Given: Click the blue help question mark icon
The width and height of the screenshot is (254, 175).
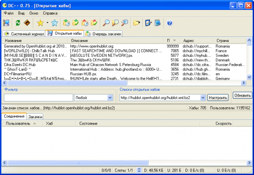Looking at the screenshot, I should [170, 23].
